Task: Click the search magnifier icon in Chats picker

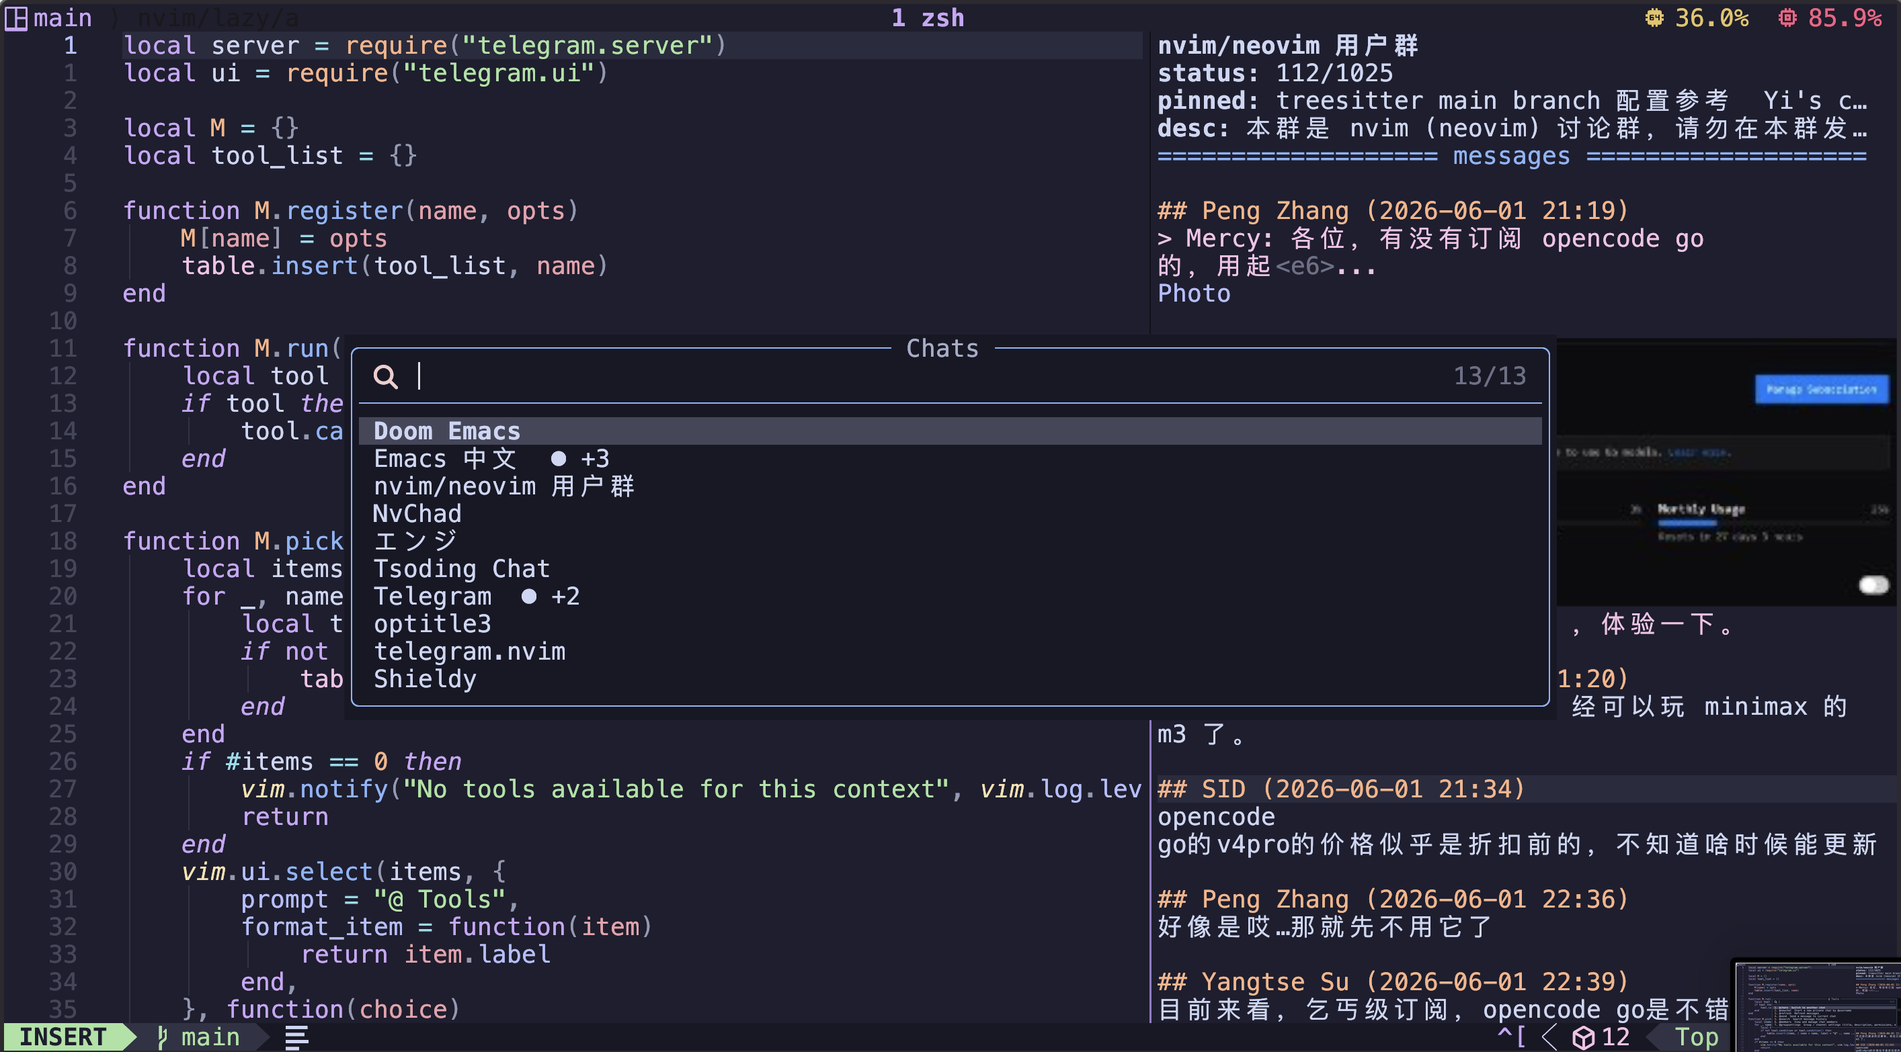Action: pos(385,377)
